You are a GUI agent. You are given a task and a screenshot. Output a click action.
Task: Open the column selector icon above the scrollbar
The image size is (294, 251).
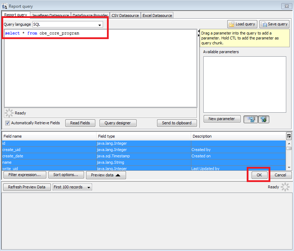point(289,136)
